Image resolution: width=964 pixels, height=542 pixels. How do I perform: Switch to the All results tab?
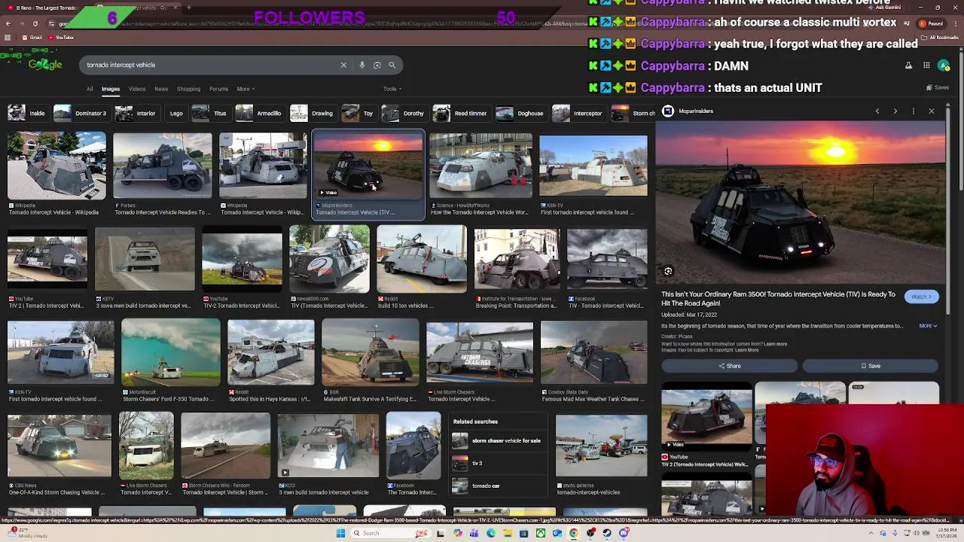pyautogui.click(x=90, y=89)
